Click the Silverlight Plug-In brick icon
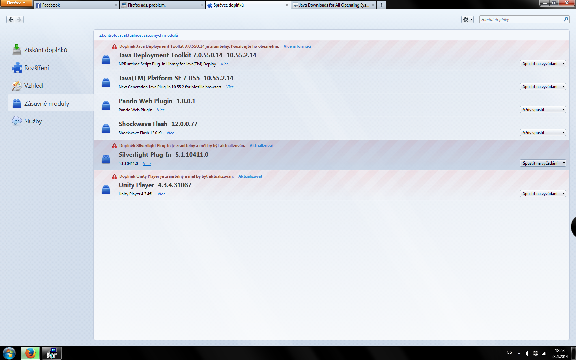576x360 pixels. [106, 159]
